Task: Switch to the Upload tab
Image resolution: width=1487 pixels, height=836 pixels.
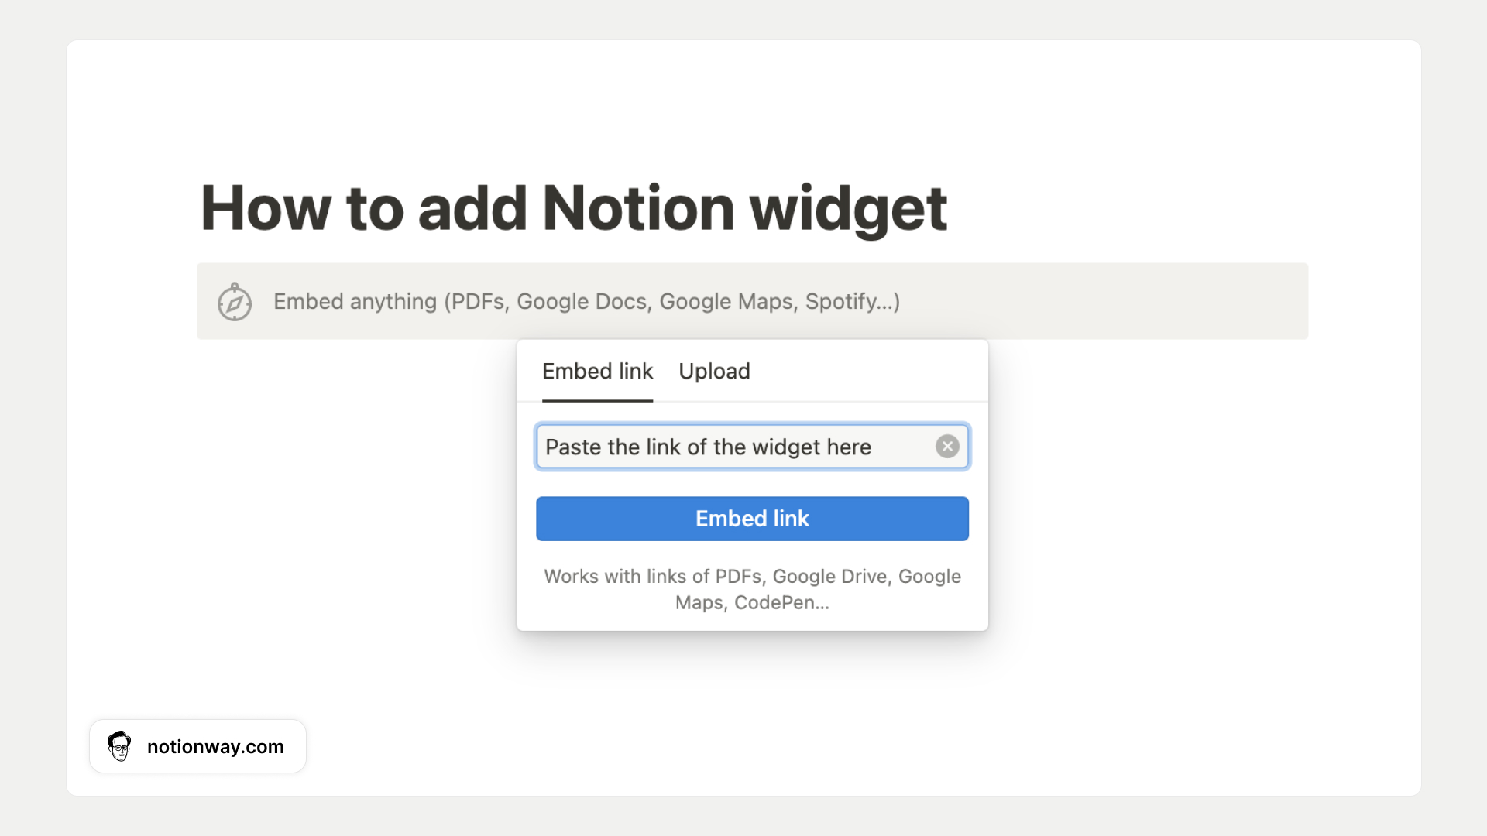Action: tap(714, 372)
